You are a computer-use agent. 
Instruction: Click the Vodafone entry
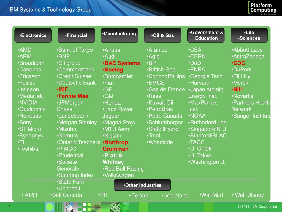pos(175,195)
